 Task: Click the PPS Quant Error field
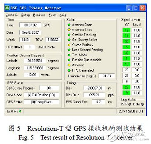pyautogui.click(x=98, y=102)
